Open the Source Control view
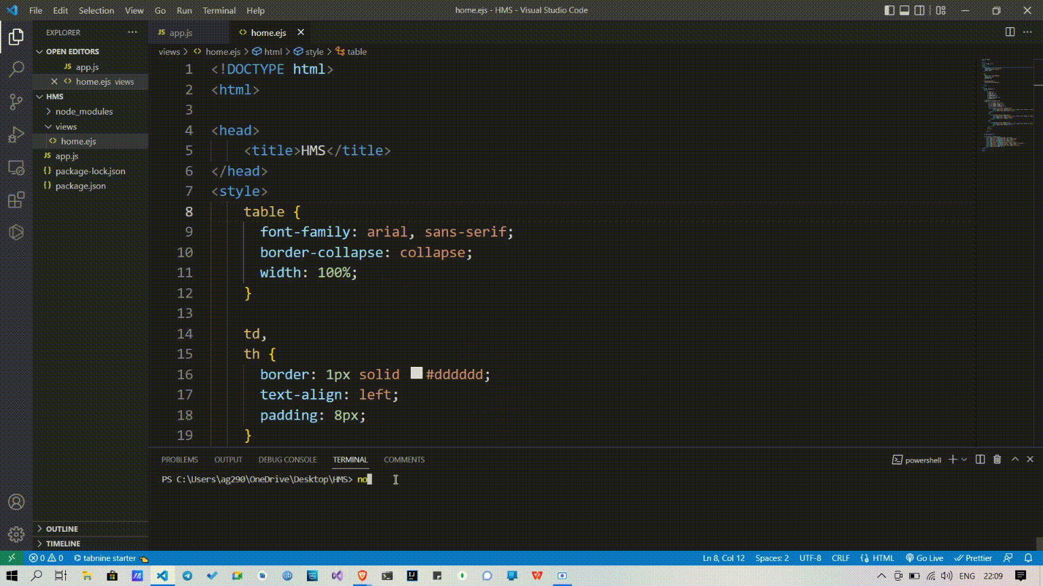1043x586 pixels. (x=16, y=102)
